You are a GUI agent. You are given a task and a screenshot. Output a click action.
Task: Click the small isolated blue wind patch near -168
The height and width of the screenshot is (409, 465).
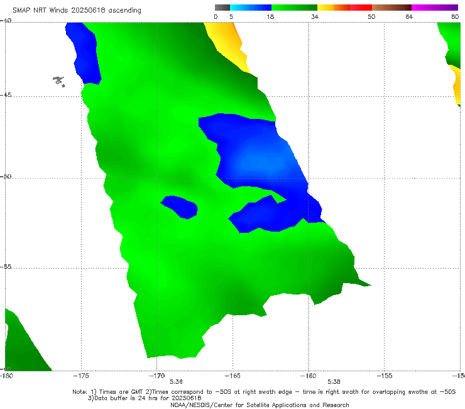click(180, 207)
